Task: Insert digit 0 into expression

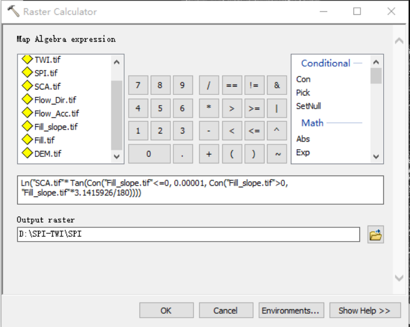Action: [150, 154]
